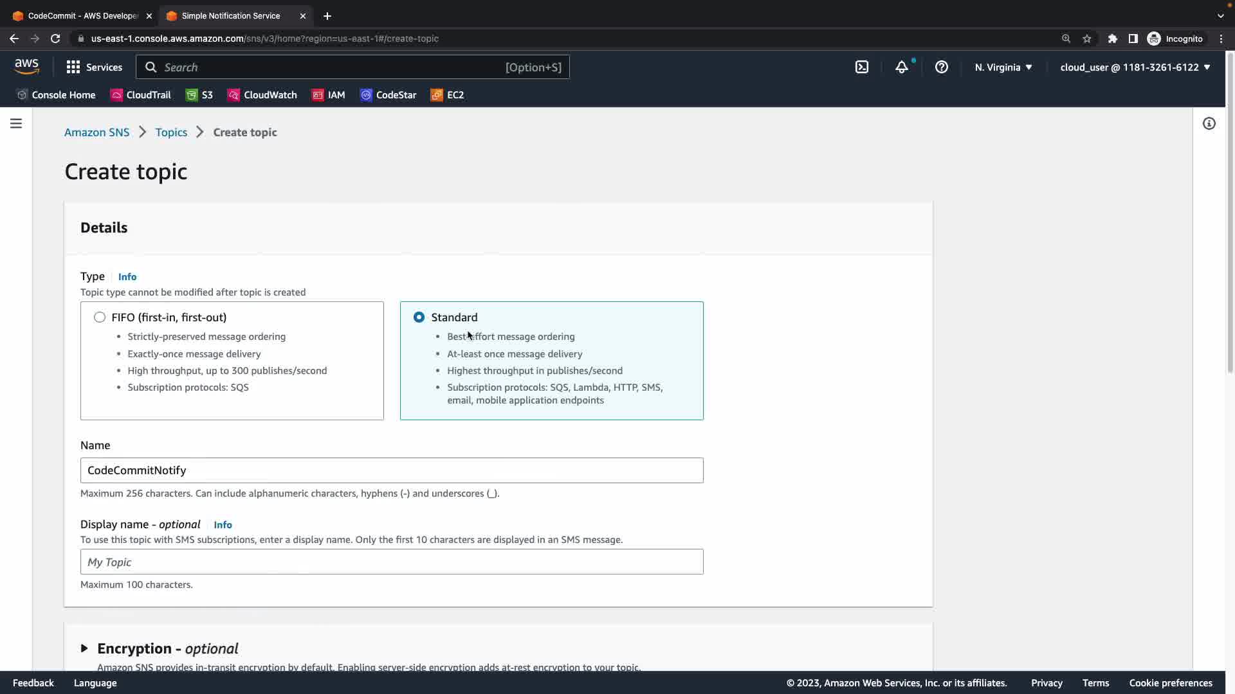Open the cloud_user account dropdown

pos(1135,67)
